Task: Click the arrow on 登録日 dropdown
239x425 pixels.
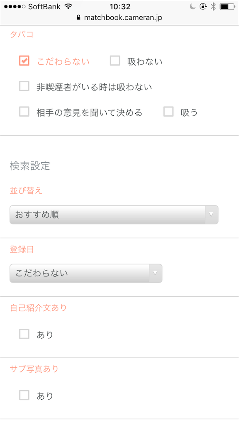Action: point(155,273)
